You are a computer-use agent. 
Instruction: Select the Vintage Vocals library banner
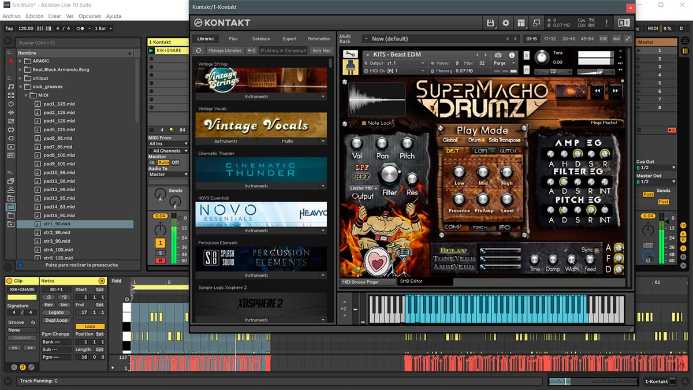pos(261,125)
